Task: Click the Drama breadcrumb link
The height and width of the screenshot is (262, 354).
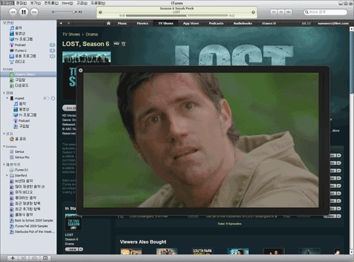Action: coord(91,34)
